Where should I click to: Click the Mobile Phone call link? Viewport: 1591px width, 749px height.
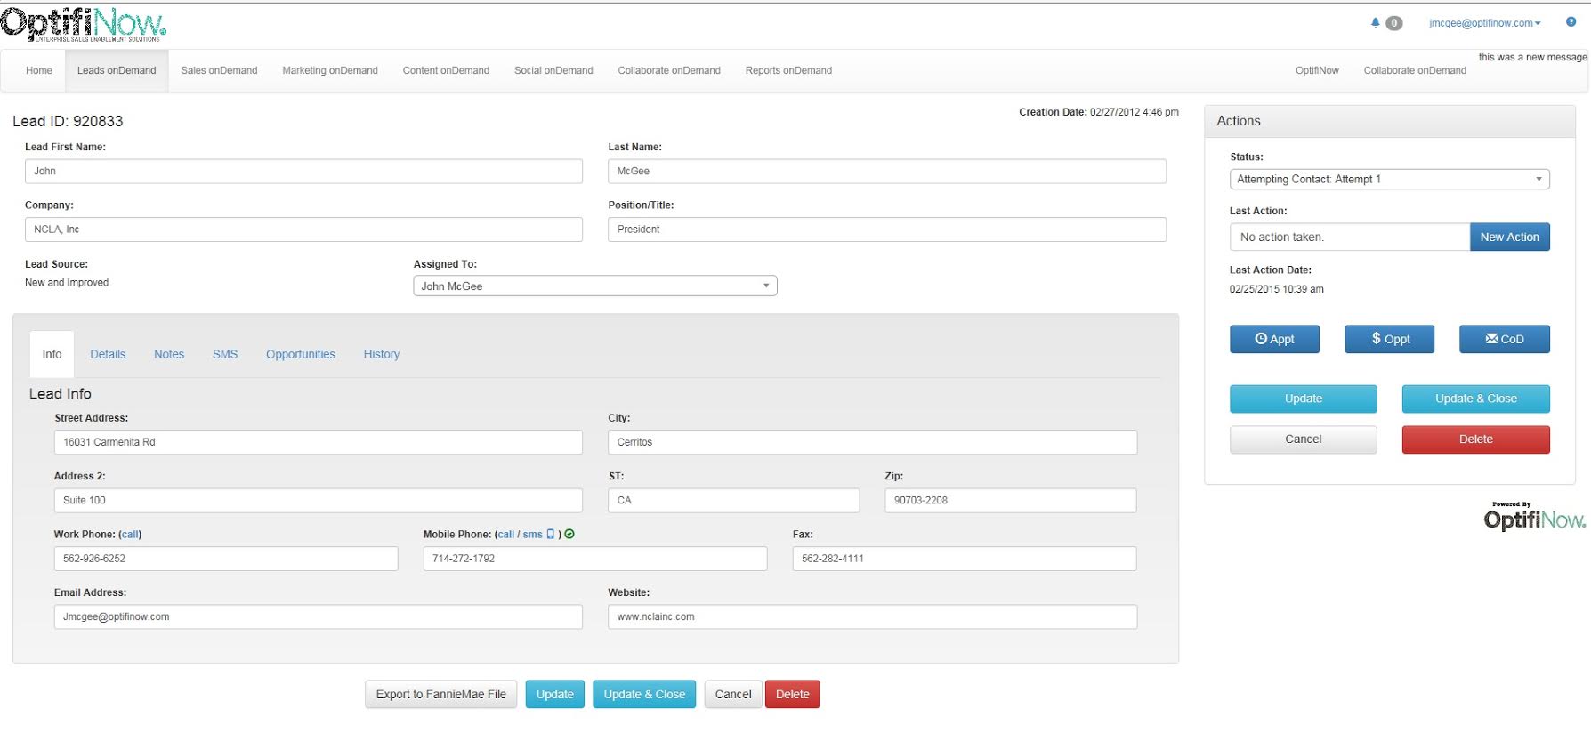point(505,535)
